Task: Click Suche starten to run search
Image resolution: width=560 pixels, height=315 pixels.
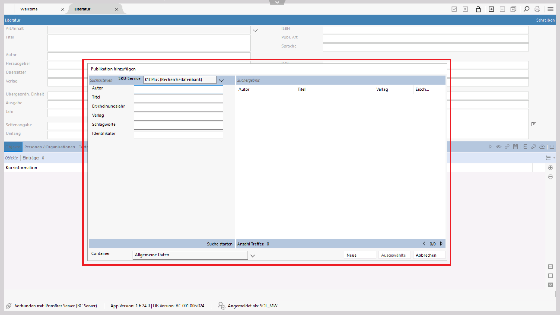Action: click(220, 244)
